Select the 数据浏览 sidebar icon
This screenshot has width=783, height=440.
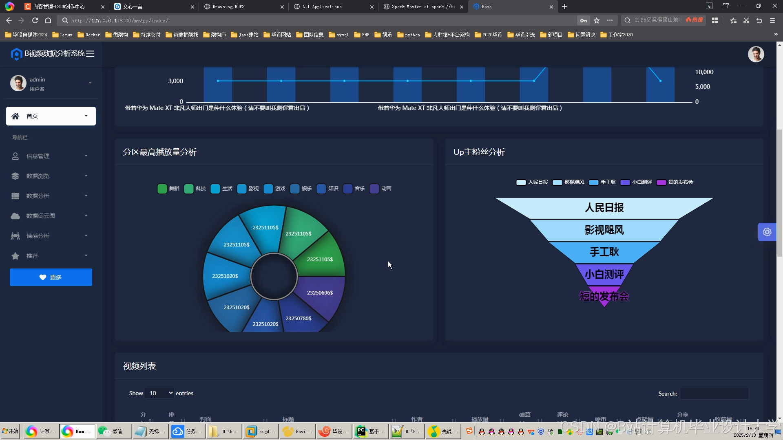point(15,176)
